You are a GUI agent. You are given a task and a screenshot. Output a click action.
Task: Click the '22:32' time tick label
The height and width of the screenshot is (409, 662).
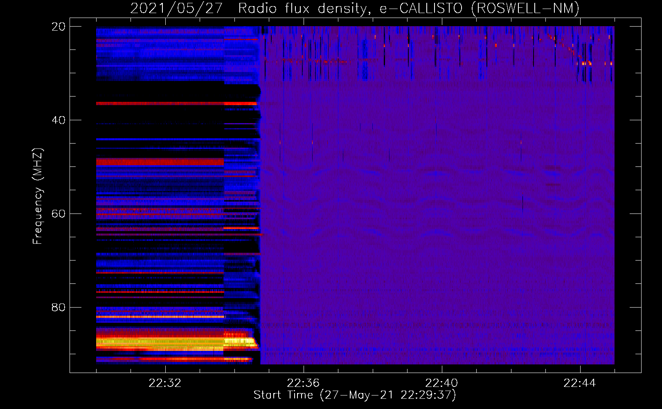pos(165,383)
